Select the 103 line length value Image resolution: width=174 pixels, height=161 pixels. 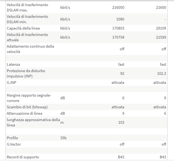tap(121, 122)
